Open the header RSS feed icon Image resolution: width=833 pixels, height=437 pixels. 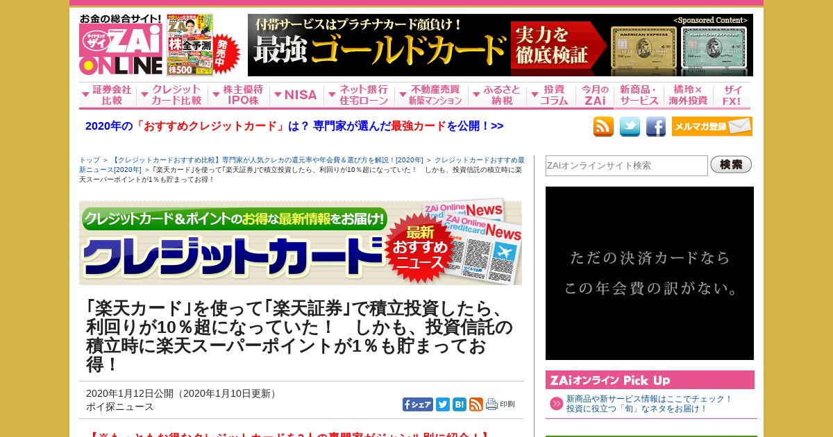(x=603, y=126)
